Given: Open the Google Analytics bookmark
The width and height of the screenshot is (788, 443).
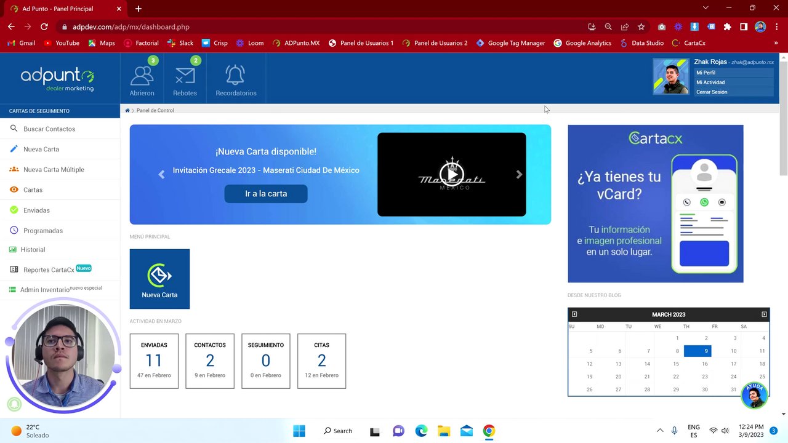Looking at the screenshot, I should (582, 43).
